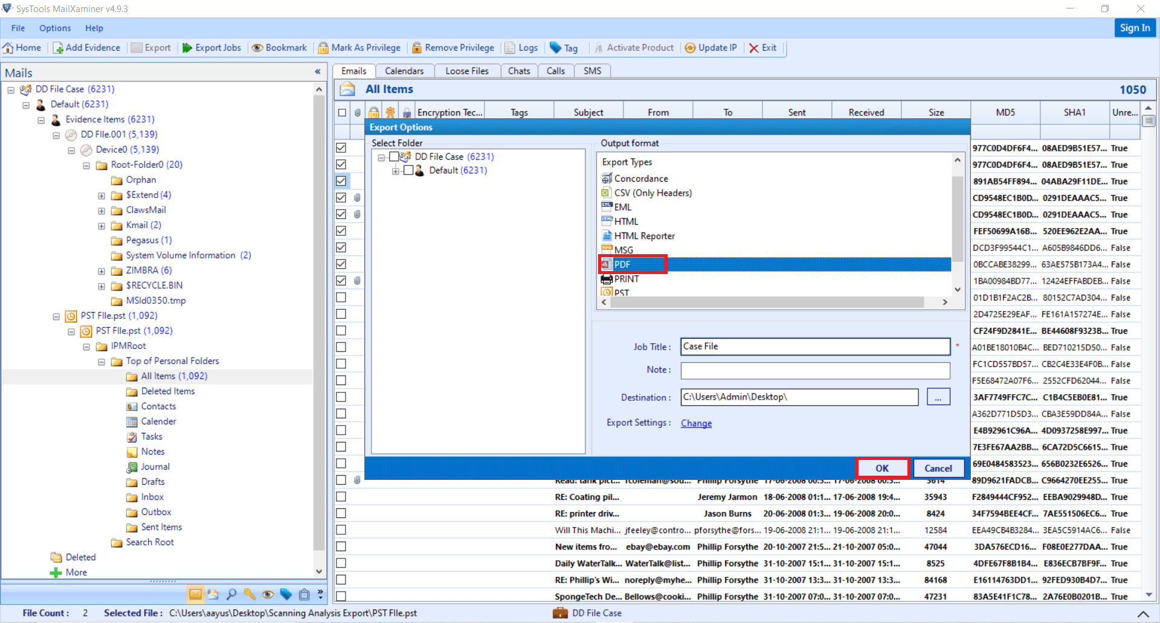Select the blue tag icon near bottom toolbar

pyautogui.click(x=286, y=594)
